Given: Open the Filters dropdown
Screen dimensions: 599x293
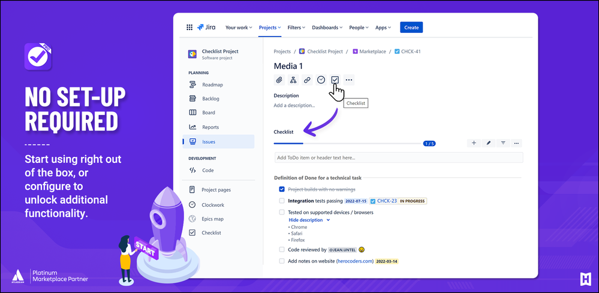Looking at the screenshot, I should click(296, 28).
